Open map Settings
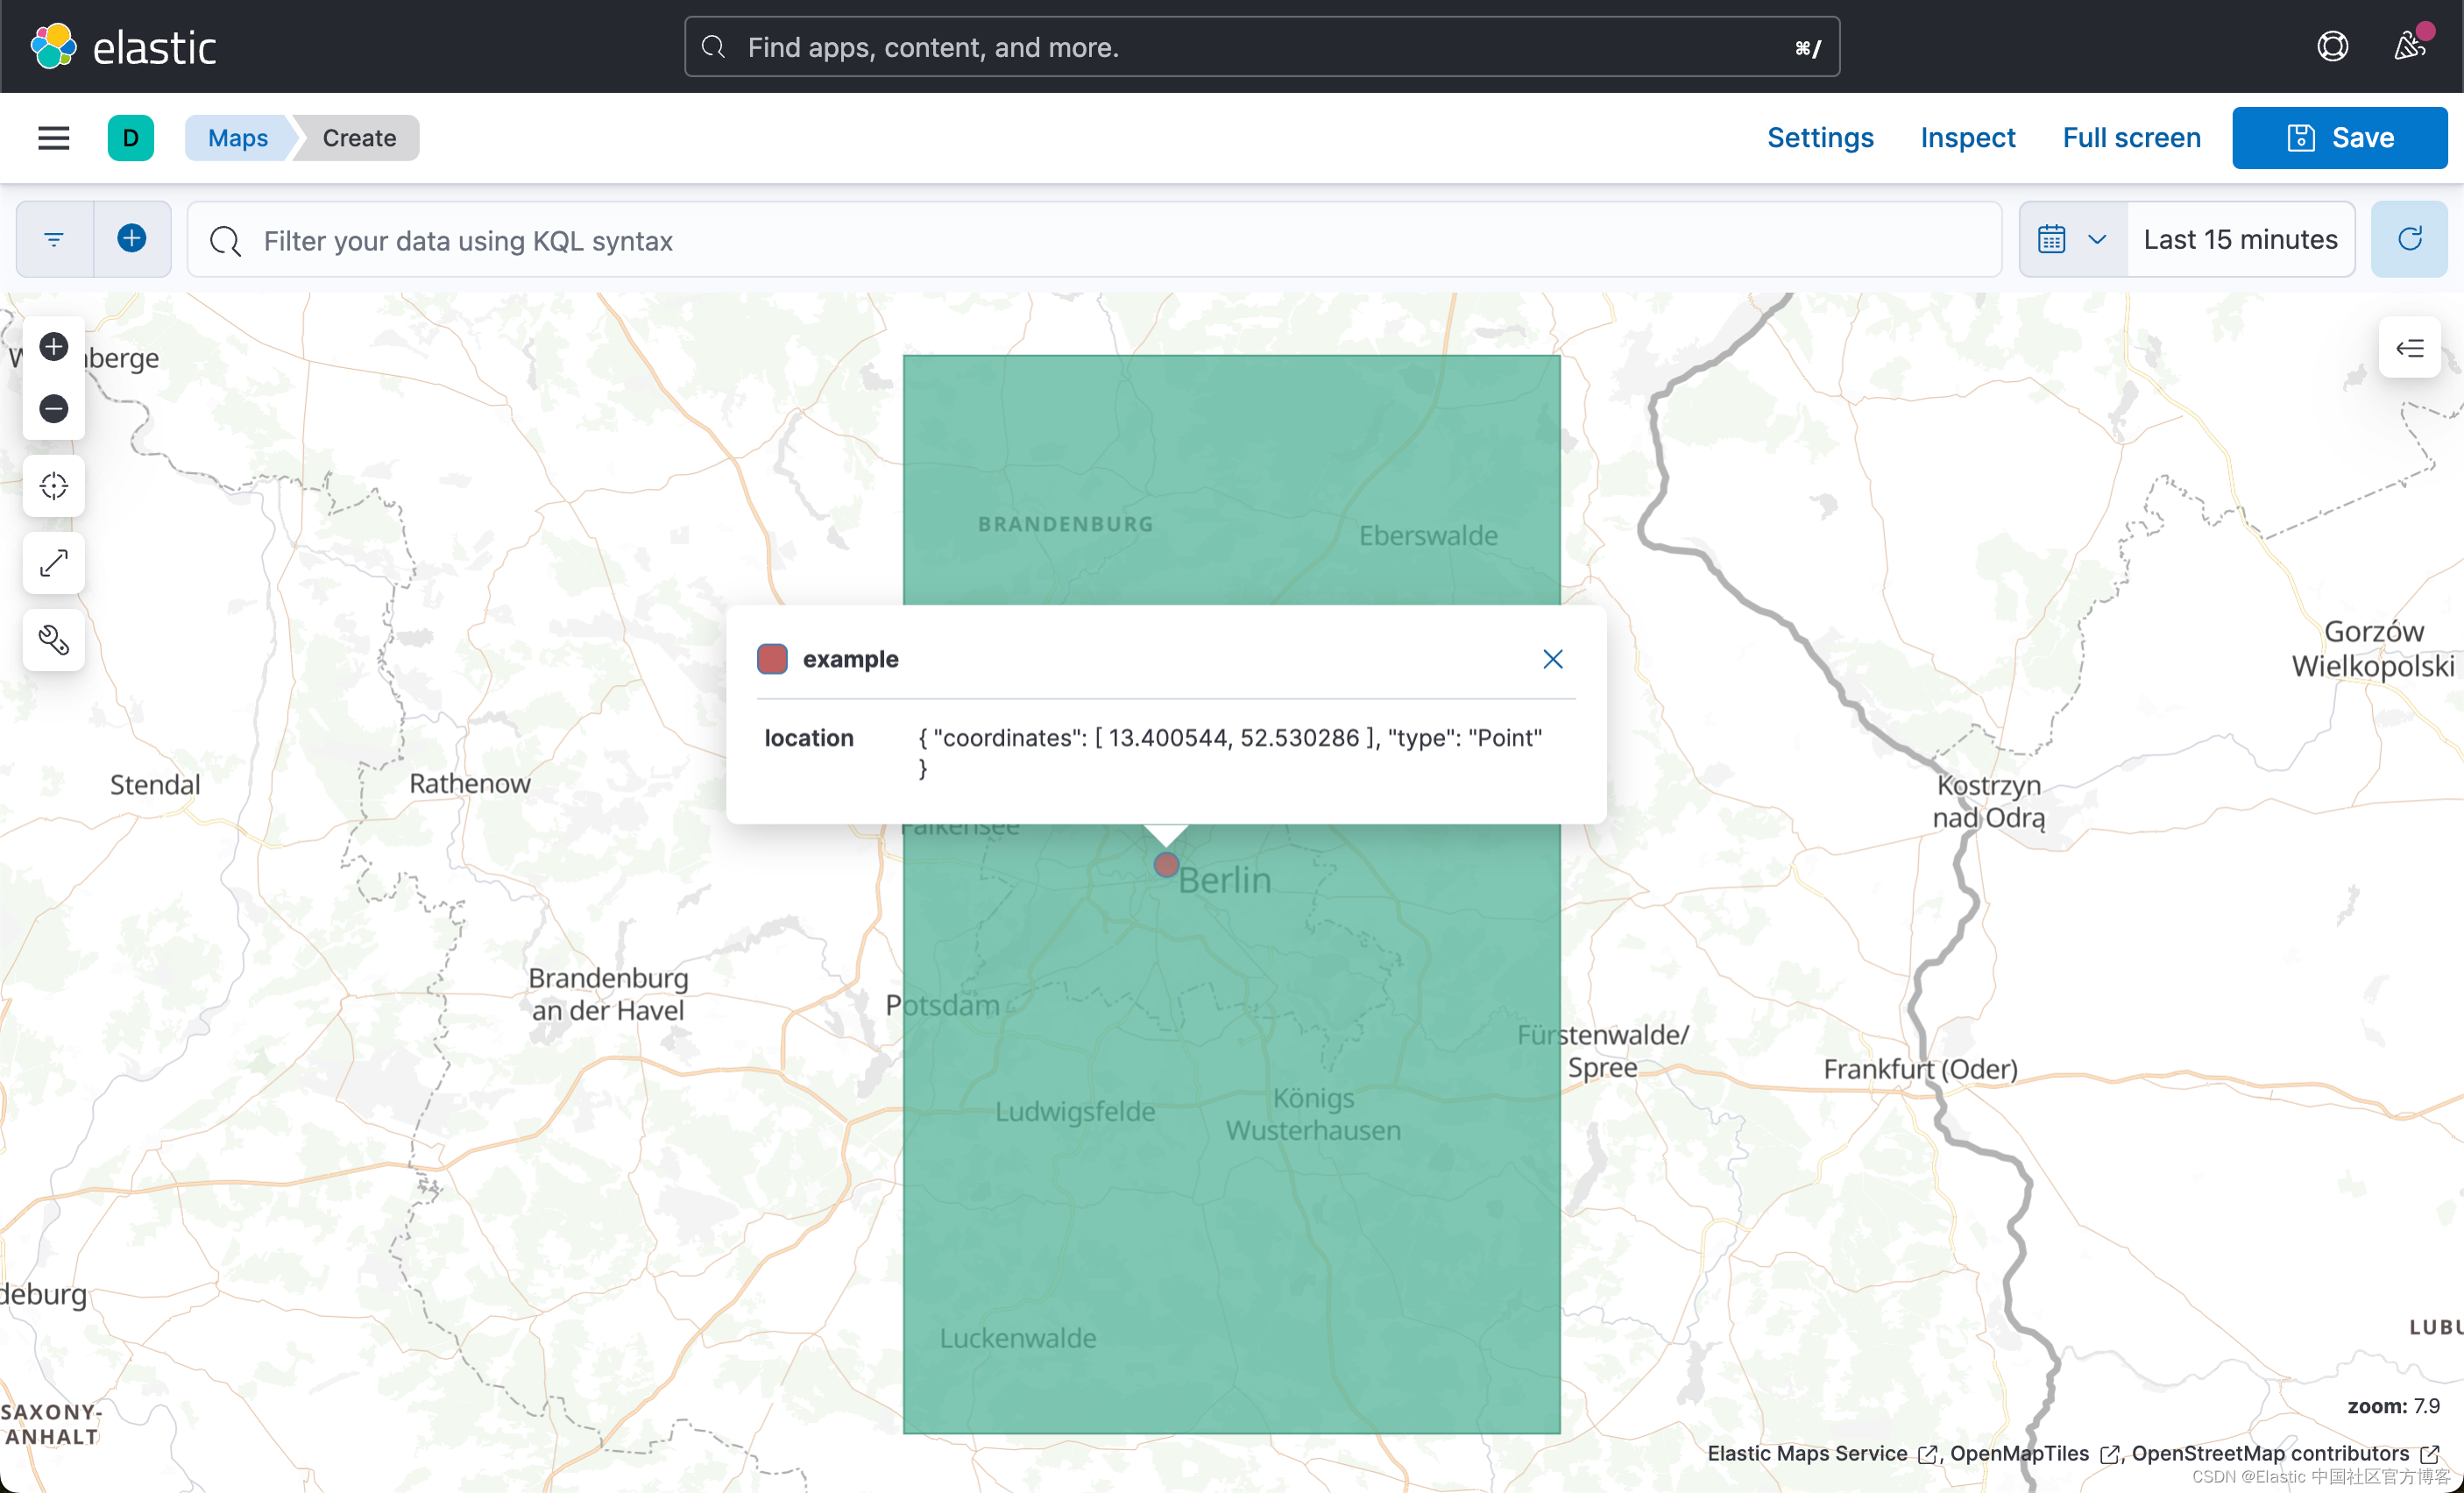This screenshot has height=1493, width=2464. tap(1819, 137)
